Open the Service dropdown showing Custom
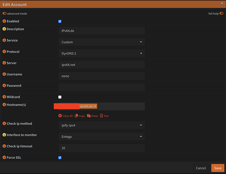The width and height of the screenshot is (226, 174). [x=101, y=42]
